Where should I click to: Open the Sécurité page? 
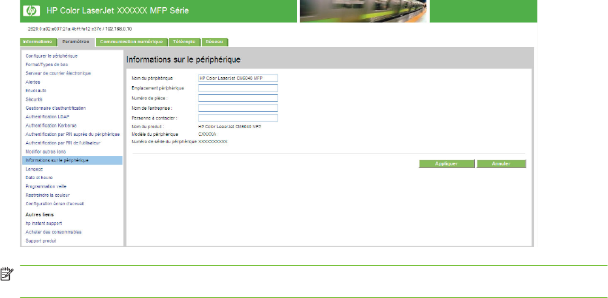[34, 99]
